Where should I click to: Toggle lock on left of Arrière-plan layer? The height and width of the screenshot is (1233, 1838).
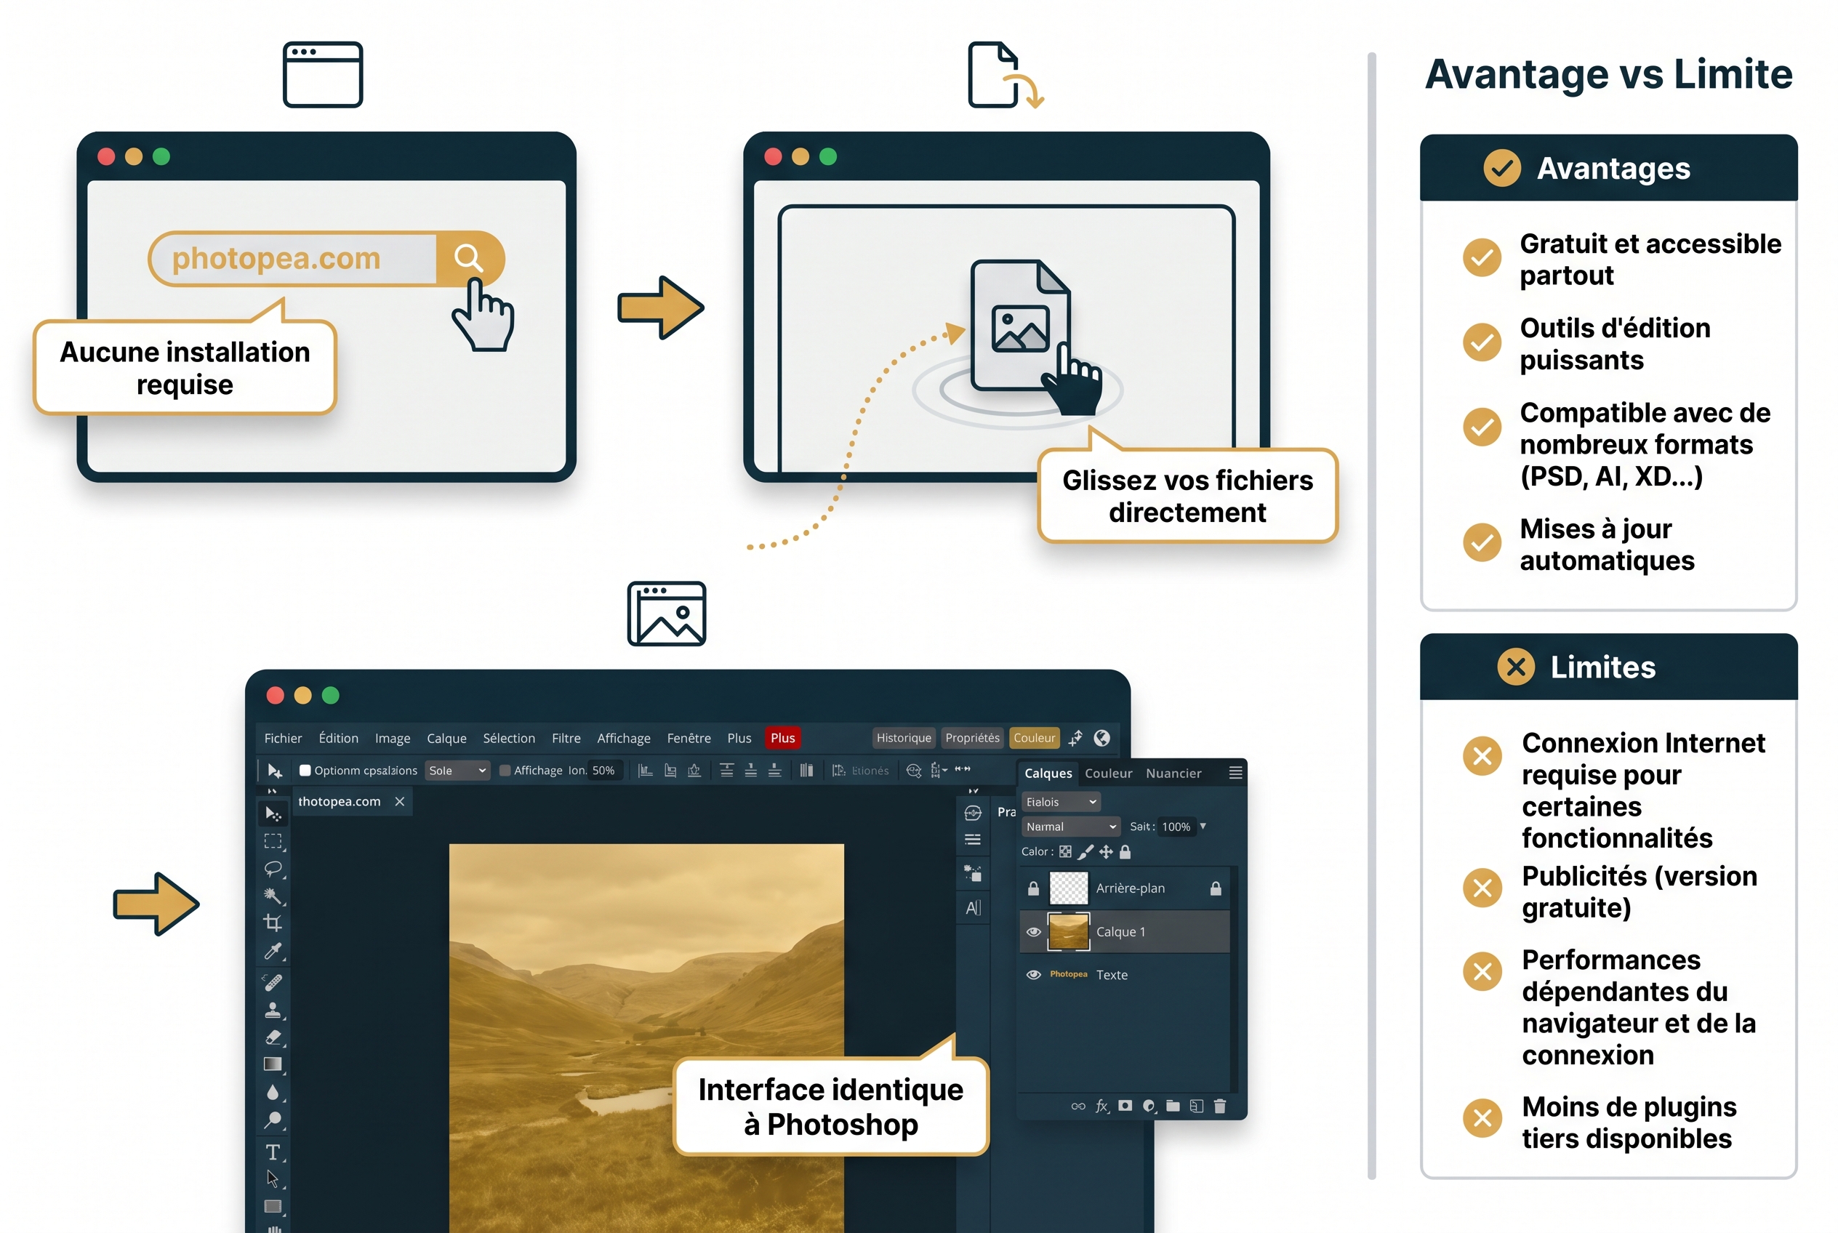(x=1033, y=888)
